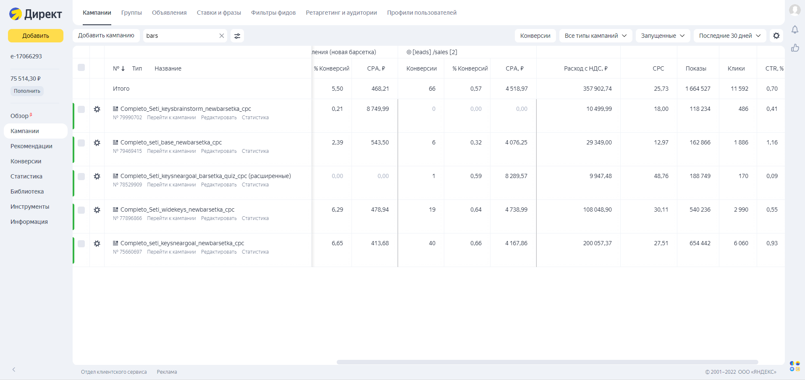805x380 pixels.
Task: Sort by campaign number arrow
Action: pos(123,68)
